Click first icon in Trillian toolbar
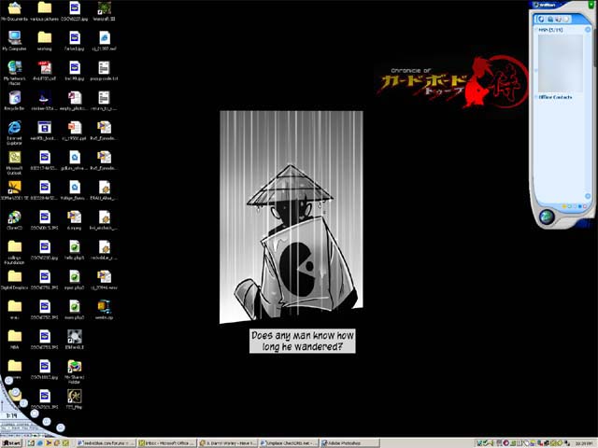Viewport: 598px width, 448px height. pyautogui.click(x=541, y=19)
